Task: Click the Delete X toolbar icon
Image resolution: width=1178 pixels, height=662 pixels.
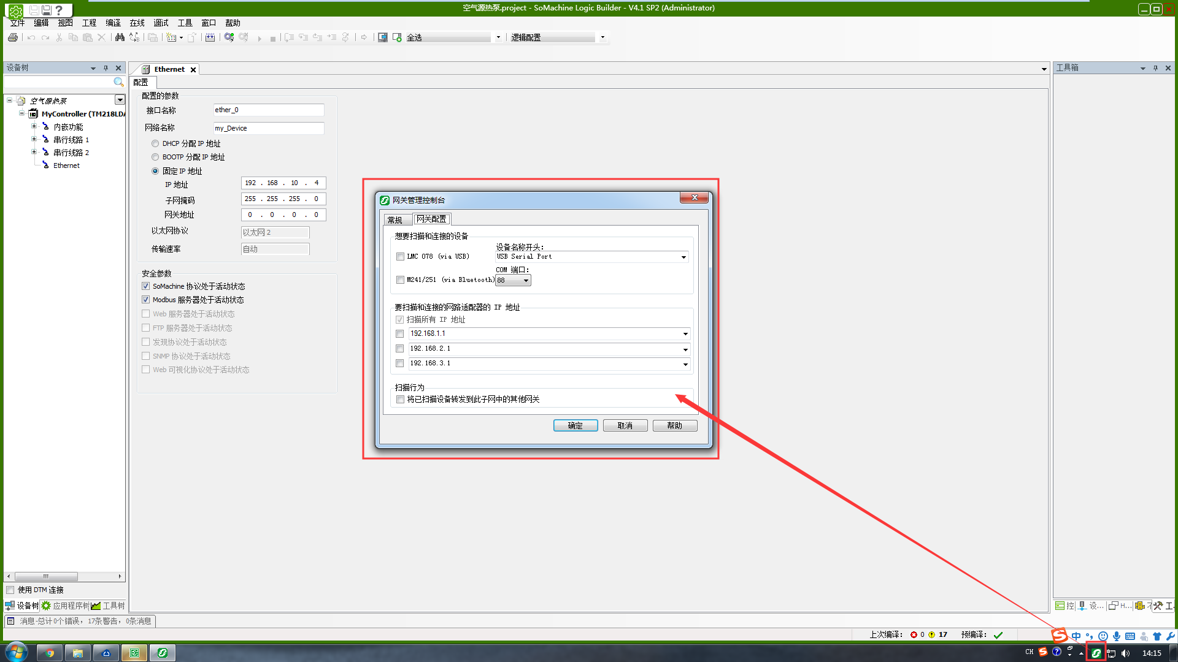Action: pos(102,37)
